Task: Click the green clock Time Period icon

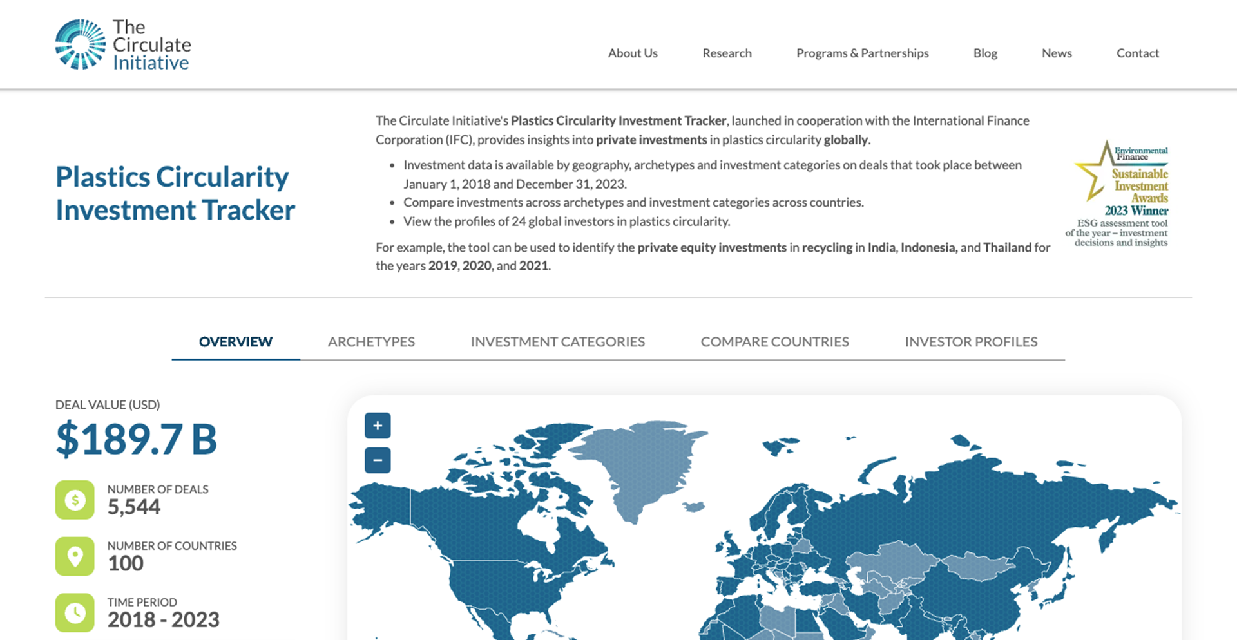Action: coord(75,612)
